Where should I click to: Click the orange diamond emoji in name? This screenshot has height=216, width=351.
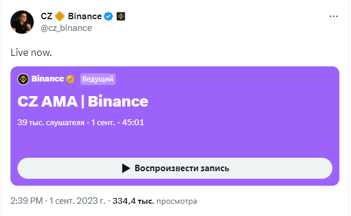coord(60,16)
